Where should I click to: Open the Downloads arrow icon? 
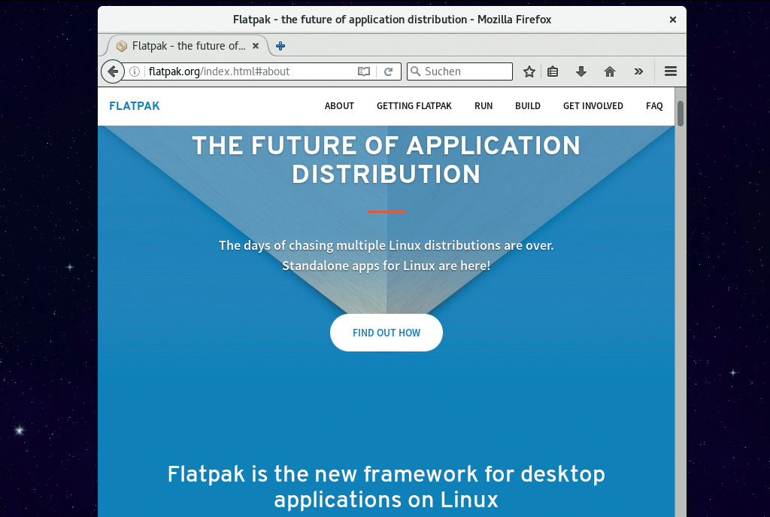point(581,71)
